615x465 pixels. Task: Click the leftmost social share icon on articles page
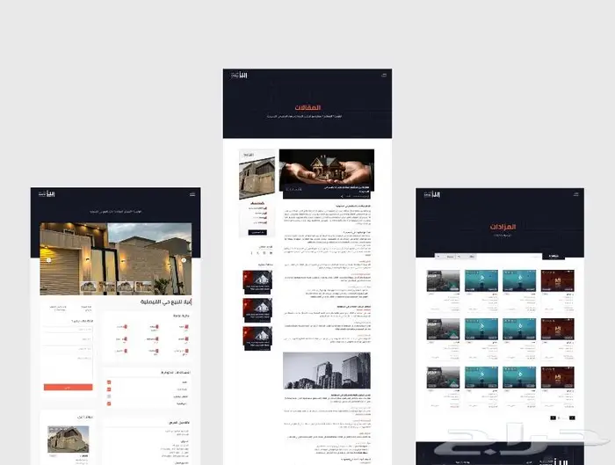252,253
